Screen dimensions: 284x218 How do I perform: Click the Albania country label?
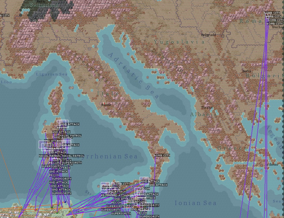tap(203, 114)
